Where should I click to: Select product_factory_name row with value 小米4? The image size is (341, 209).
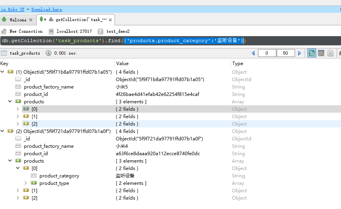coord(171,146)
